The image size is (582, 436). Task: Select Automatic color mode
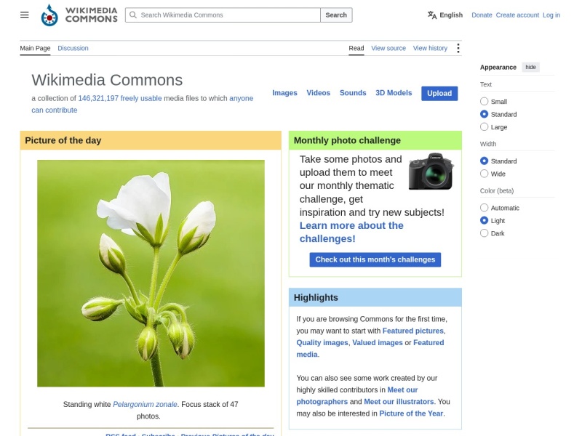pos(484,208)
